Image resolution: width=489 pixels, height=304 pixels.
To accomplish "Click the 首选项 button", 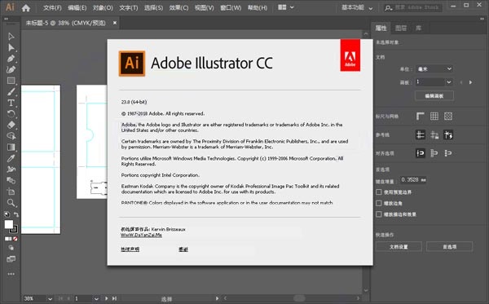I will (x=449, y=247).
